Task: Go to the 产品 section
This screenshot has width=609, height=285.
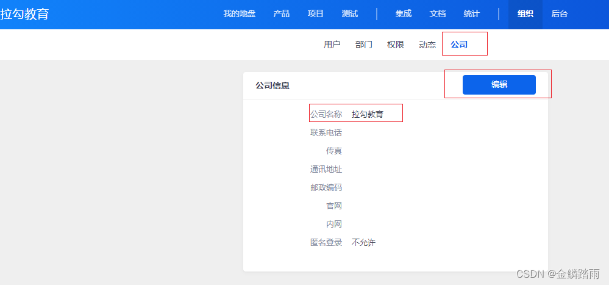Action: (x=281, y=14)
